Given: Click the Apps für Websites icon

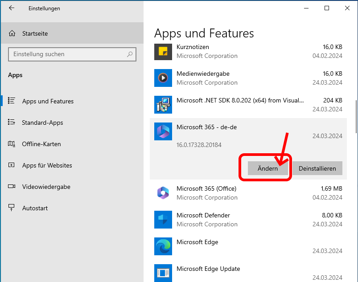Looking at the screenshot, I should [x=12, y=165].
